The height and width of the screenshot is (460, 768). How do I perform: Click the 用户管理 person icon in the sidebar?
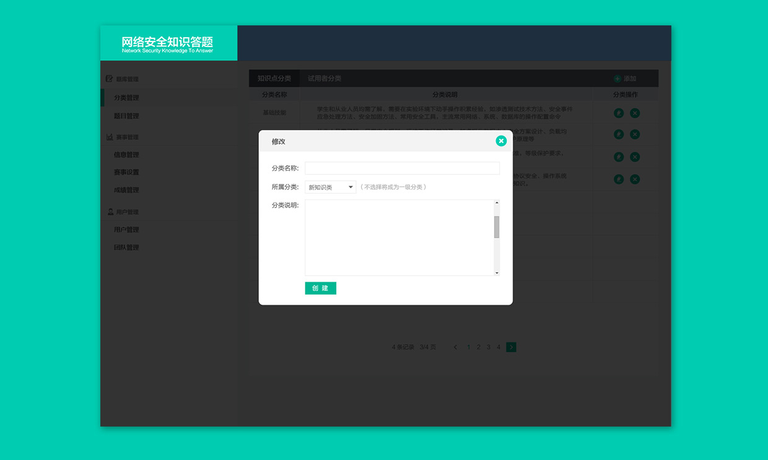[110, 212]
